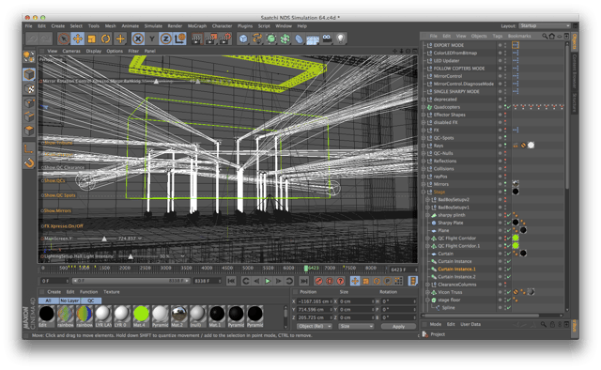Open the Character menu
The image size is (601, 370).
(x=222, y=26)
